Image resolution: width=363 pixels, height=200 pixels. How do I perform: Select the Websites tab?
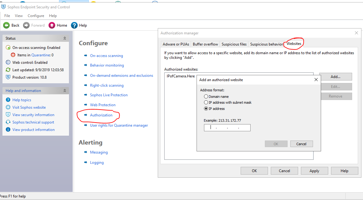294,44
